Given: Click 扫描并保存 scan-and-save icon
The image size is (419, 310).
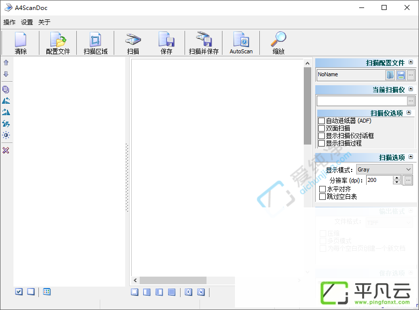Looking at the screenshot, I should (x=204, y=43).
